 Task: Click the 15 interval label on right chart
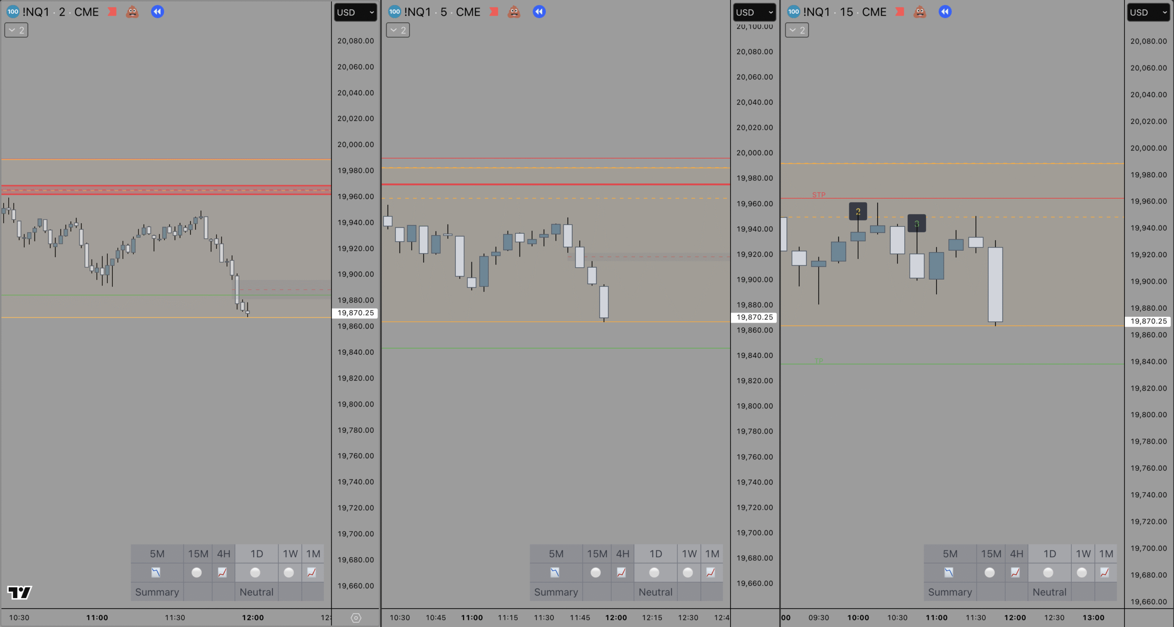[846, 12]
